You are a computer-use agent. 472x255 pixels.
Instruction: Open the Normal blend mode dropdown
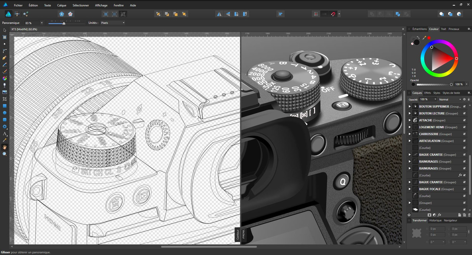point(450,99)
